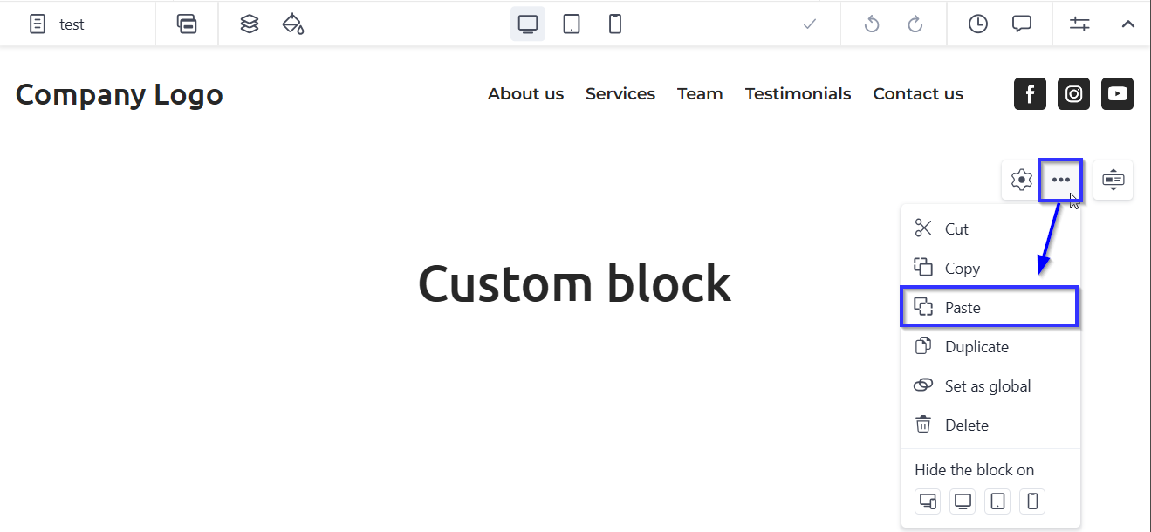
Task: Open the revision history clock icon
Action: point(978,24)
